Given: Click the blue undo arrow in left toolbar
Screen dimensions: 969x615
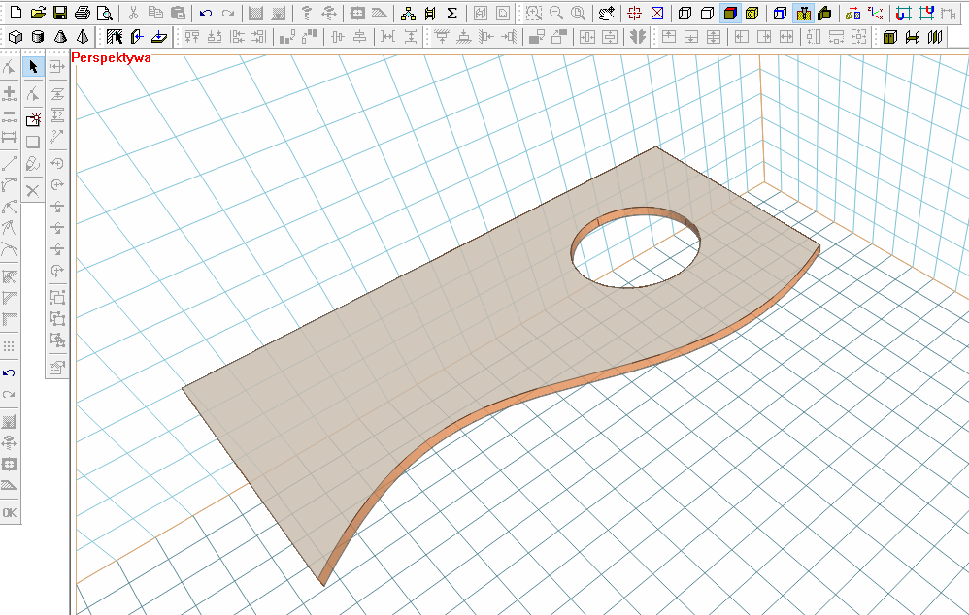Looking at the screenshot, I should [9, 372].
